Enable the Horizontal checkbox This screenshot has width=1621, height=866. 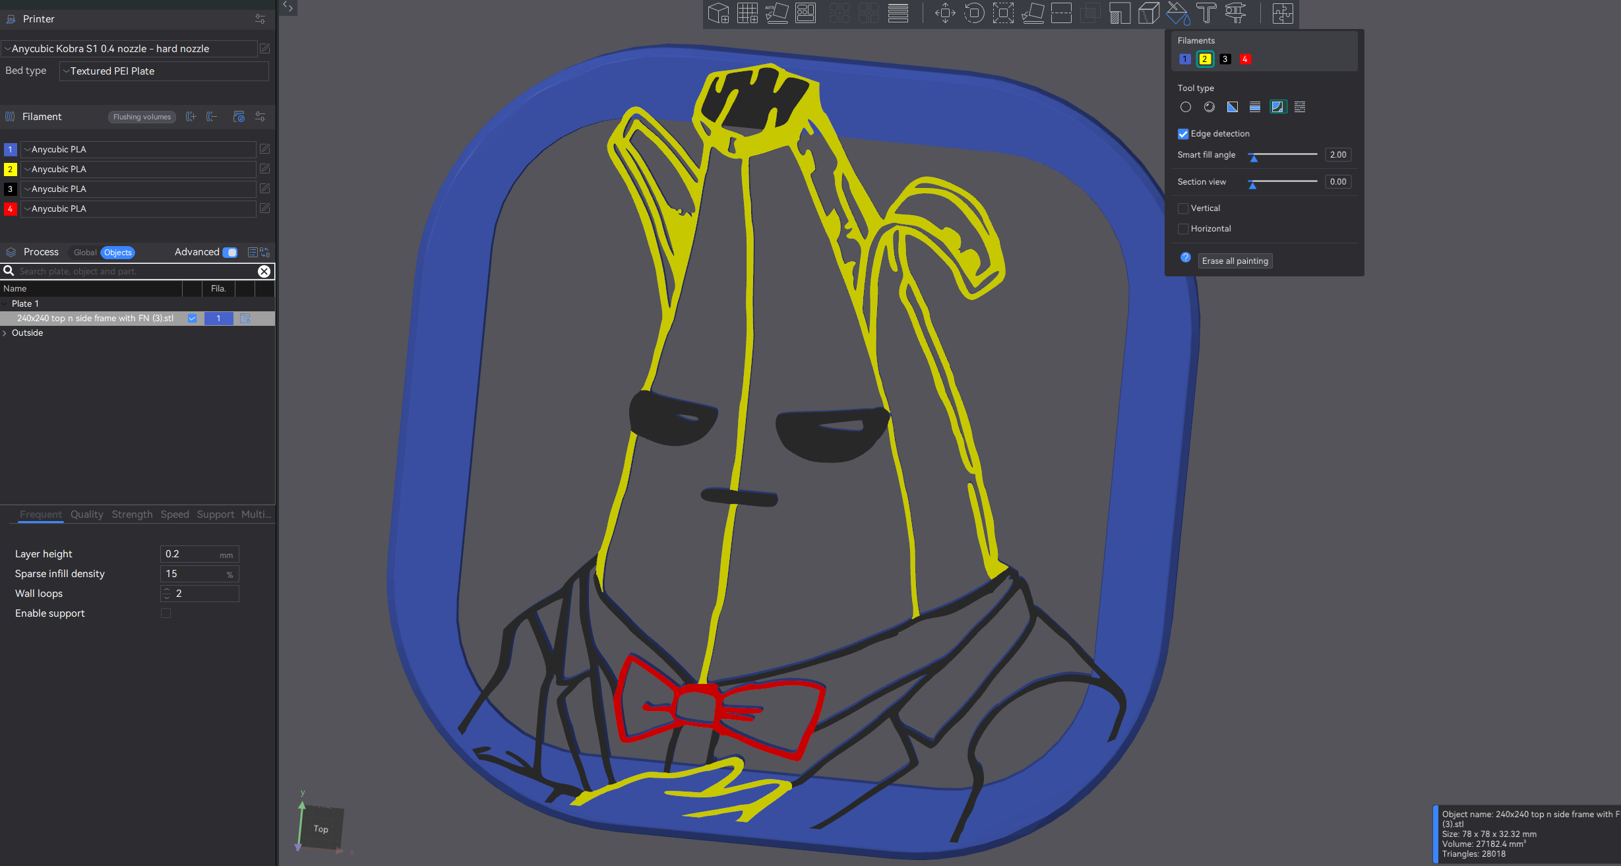[1183, 229]
